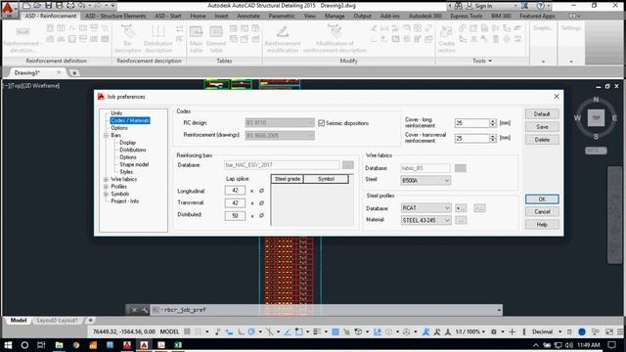Open the Steel profiles Database dropdown
This screenshot has width=626, height=352.
tap(425, 208)
